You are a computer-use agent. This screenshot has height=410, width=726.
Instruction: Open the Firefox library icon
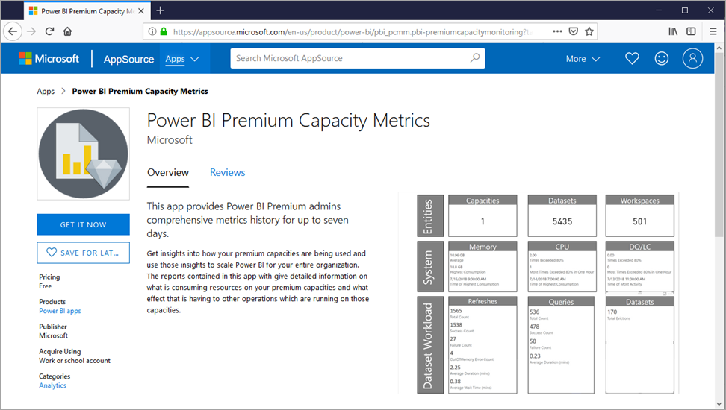pyautogui.click(x=673, y=31)
